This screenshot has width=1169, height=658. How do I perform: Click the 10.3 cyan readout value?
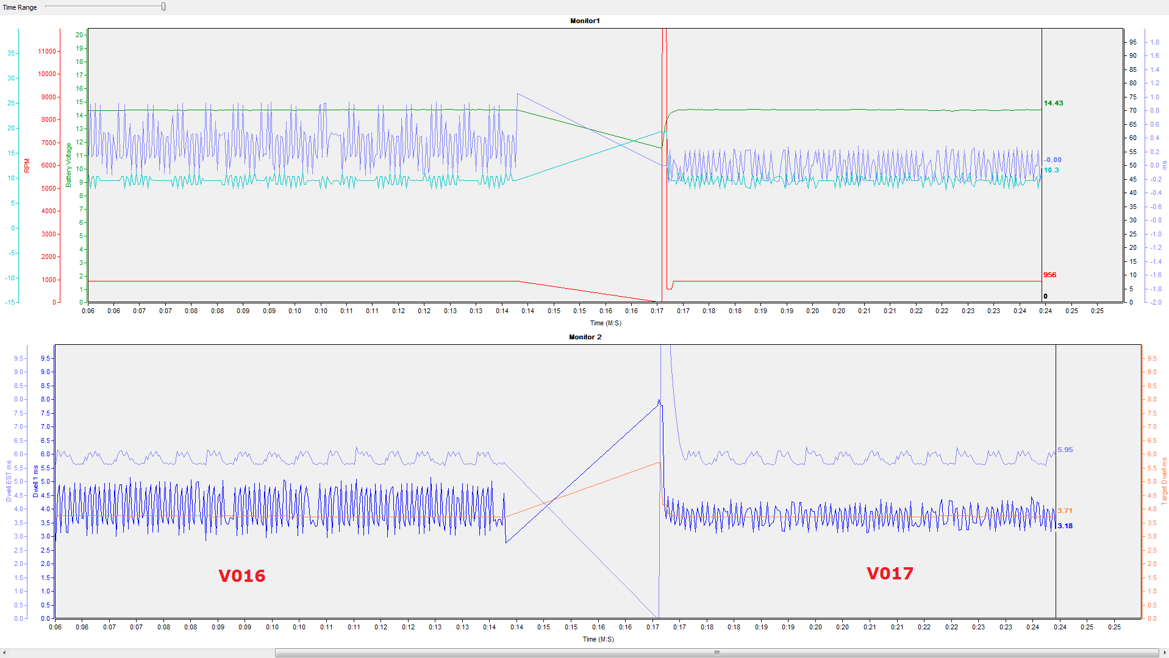coord(1051,170)
